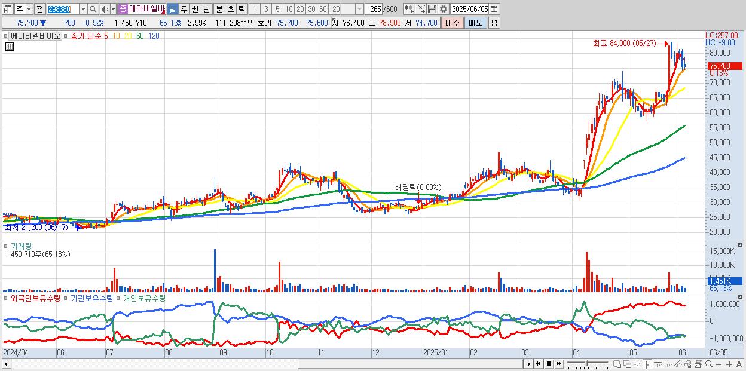Choose the 120 interval button
Viewport: 746px width, 371px height.
click(x=335, y=9)
